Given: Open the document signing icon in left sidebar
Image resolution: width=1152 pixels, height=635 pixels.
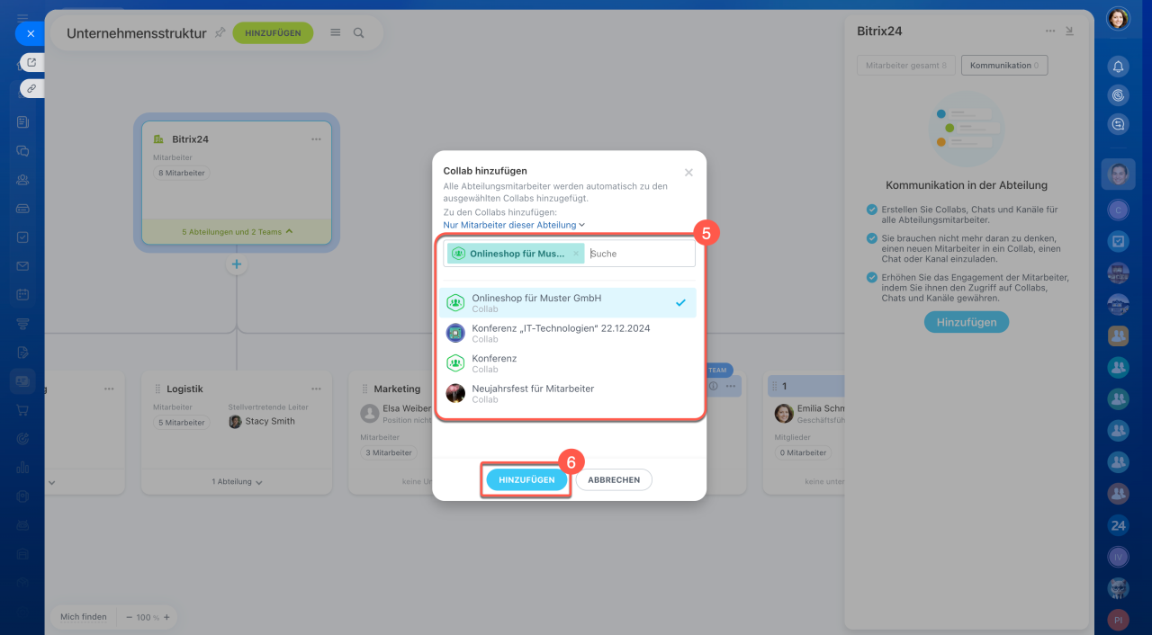Looking at the screenshot, I should click(22, 352).
